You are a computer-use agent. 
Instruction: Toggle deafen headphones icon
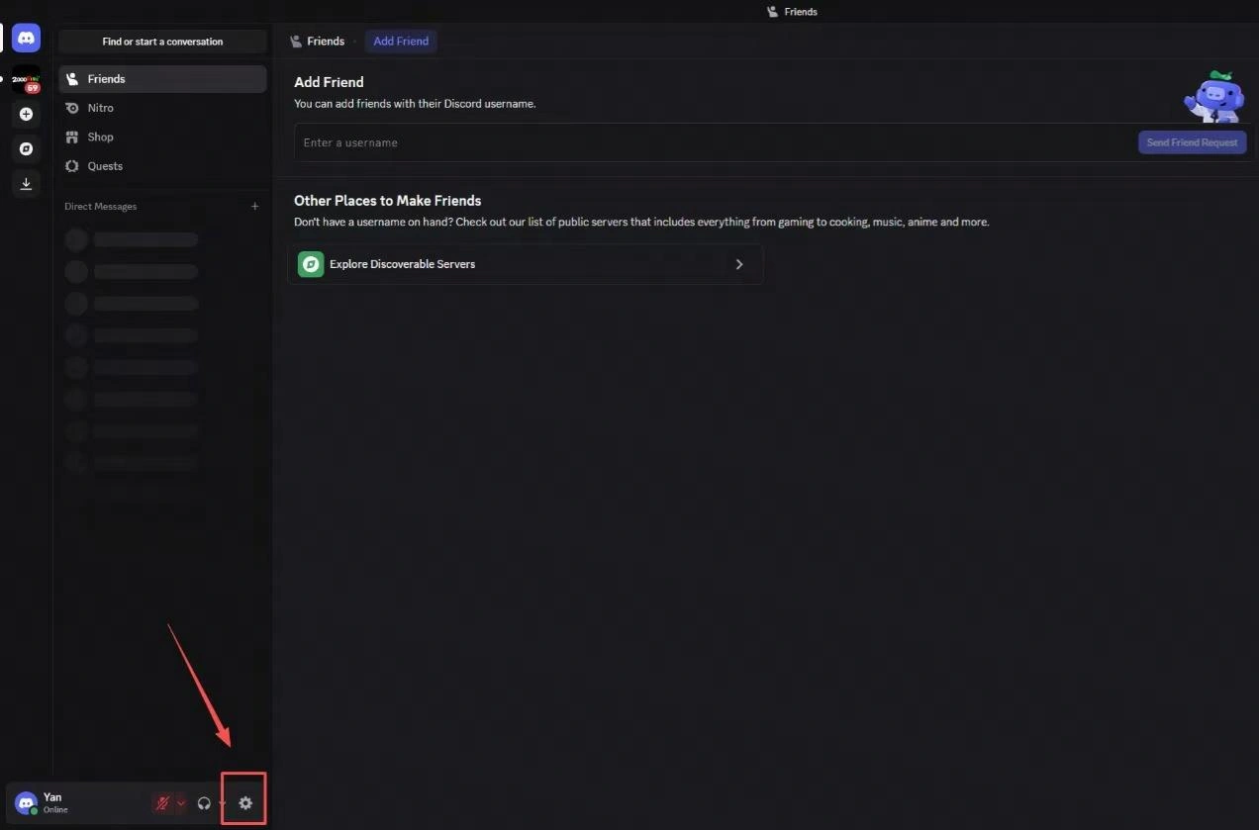point(204,803)
